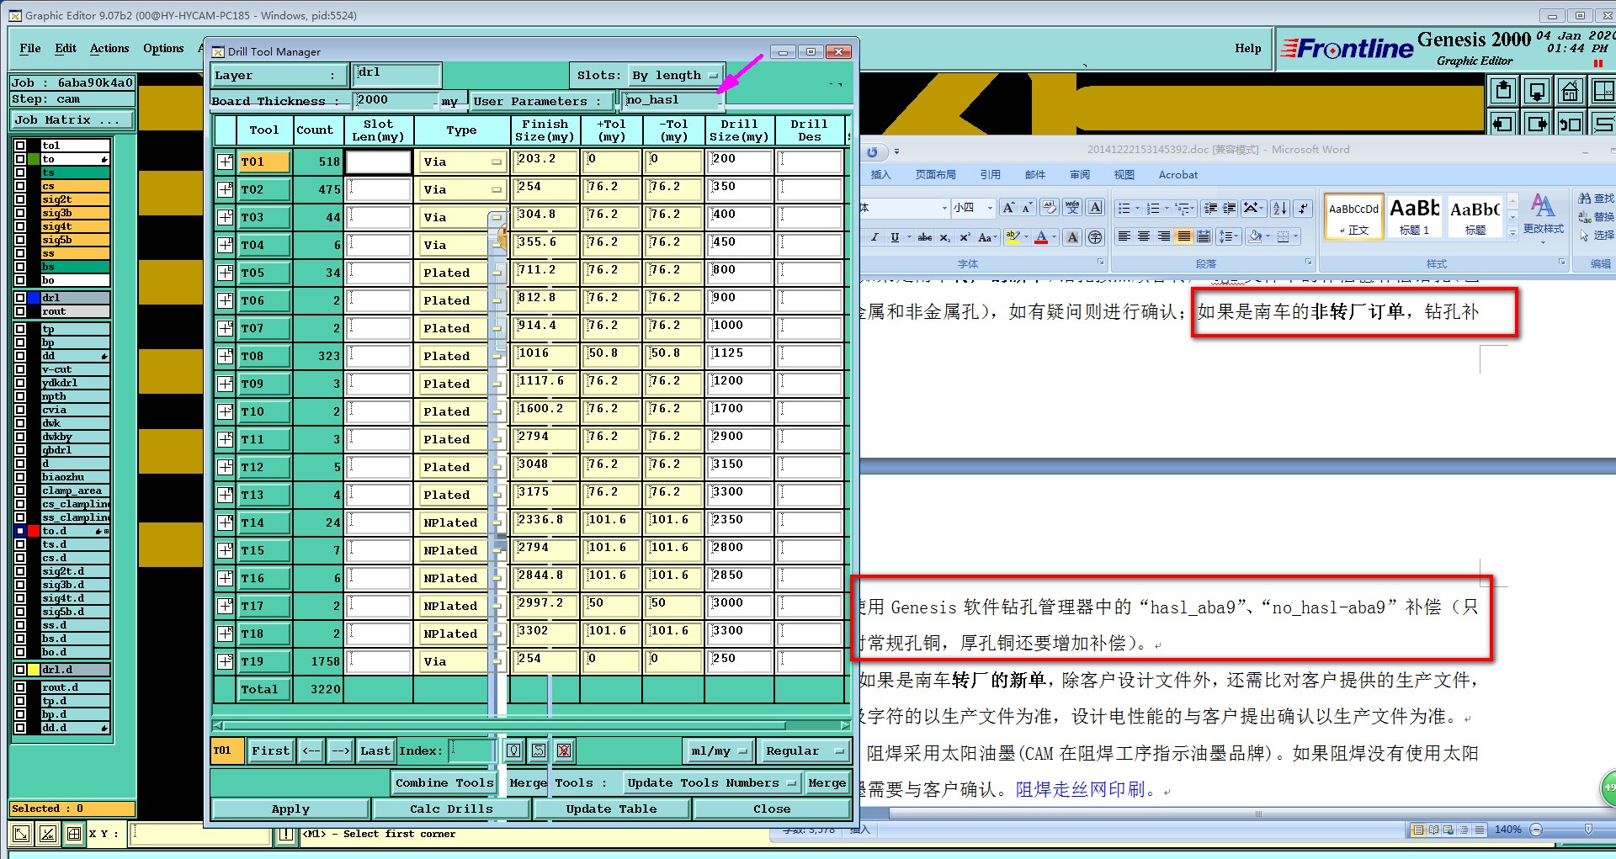Screen dimensions: 1616x859
Task: Click Word's Justify alignment icon
Action: click(1183, 236)
